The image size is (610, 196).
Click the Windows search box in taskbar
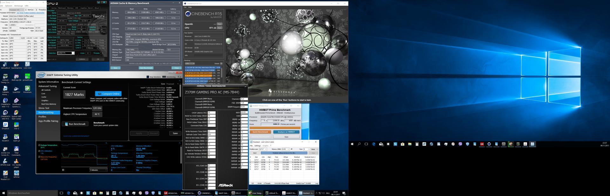coord(32,193)
